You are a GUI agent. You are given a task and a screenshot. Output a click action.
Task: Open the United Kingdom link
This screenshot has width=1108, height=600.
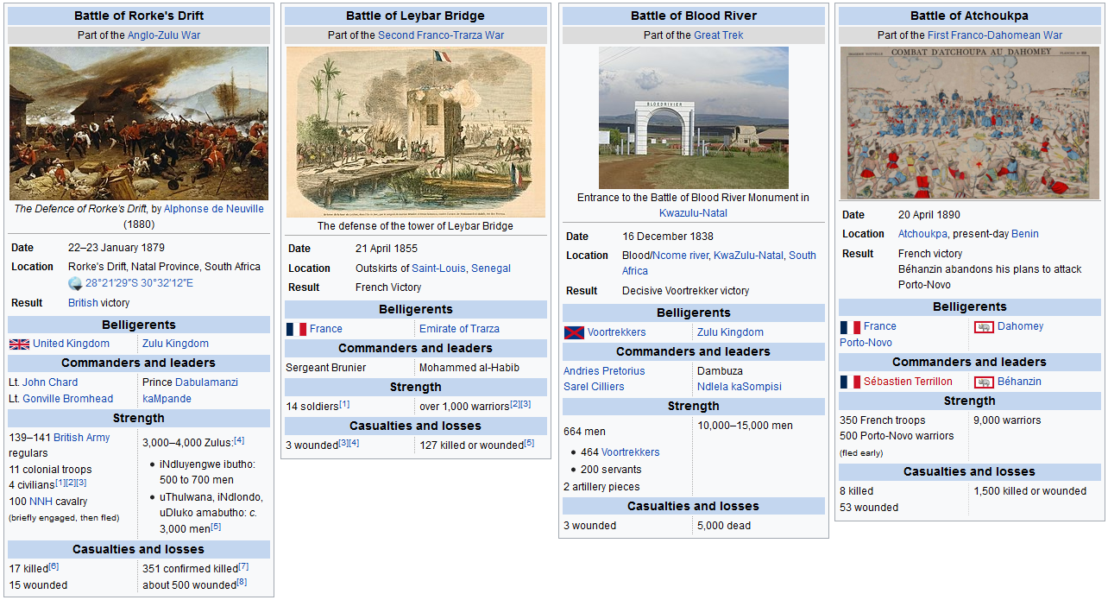[x=71, y=344]
